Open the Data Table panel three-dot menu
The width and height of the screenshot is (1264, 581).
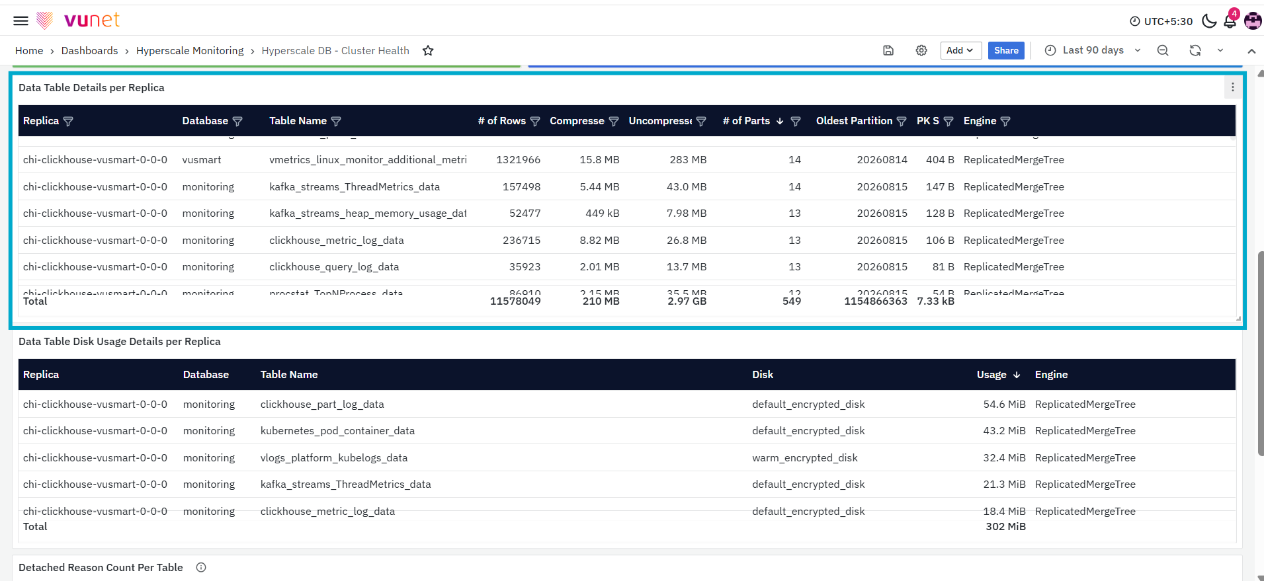(x=1232, y=87)
